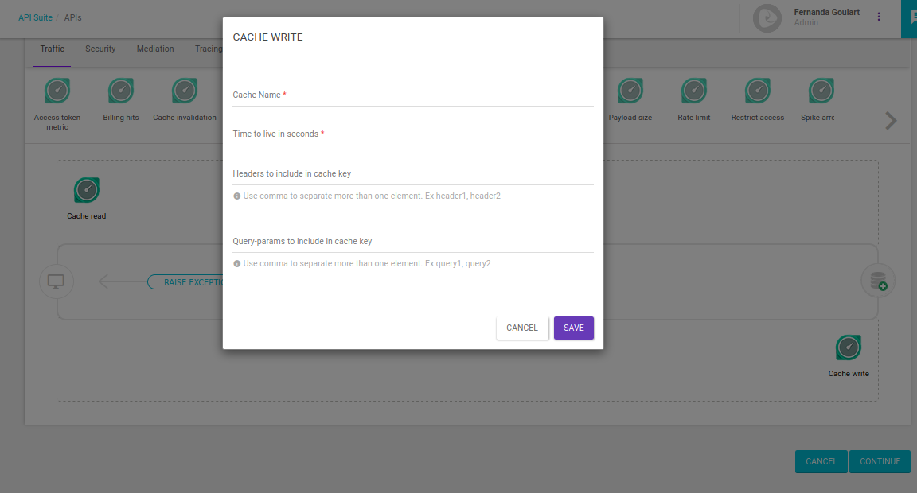The width and height of the screenshot is (917, 493).
Task: Cancel the Cache Write dialog
Action: (x=522, y=328)
